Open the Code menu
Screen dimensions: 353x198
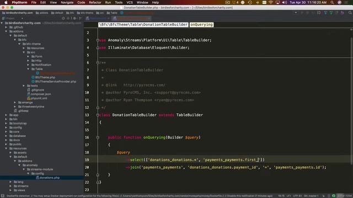[x=81, y=2]
